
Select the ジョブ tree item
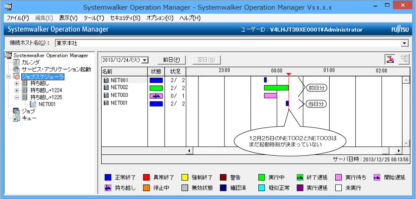[x=28, y=111]
